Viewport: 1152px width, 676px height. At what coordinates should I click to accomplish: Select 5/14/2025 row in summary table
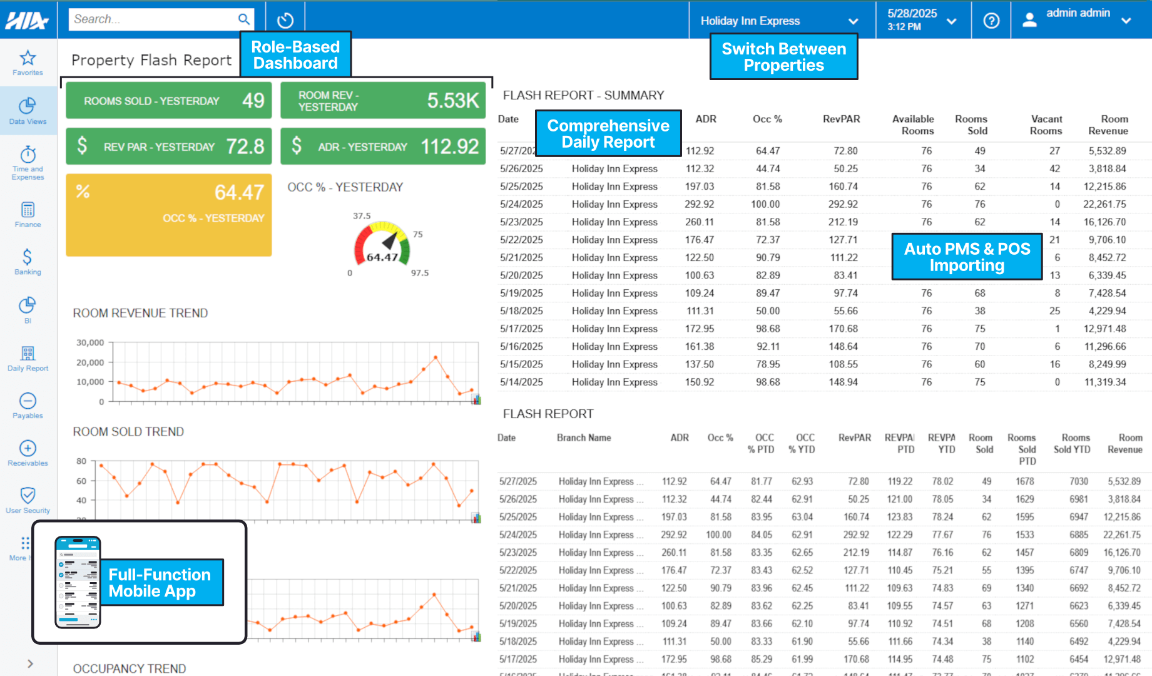[825, 382]
